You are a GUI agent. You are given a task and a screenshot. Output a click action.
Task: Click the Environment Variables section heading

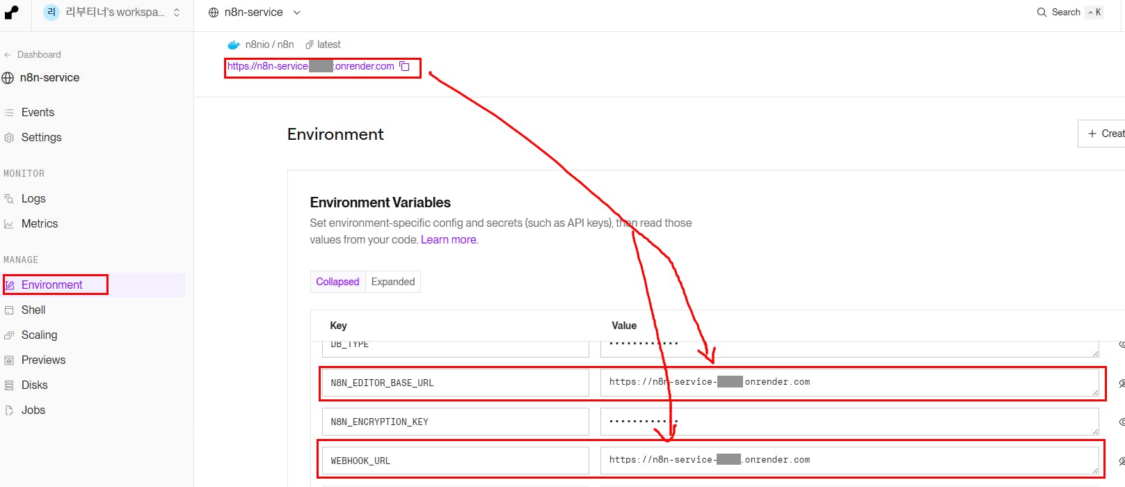pyautogui.click(x=381, y=202)
